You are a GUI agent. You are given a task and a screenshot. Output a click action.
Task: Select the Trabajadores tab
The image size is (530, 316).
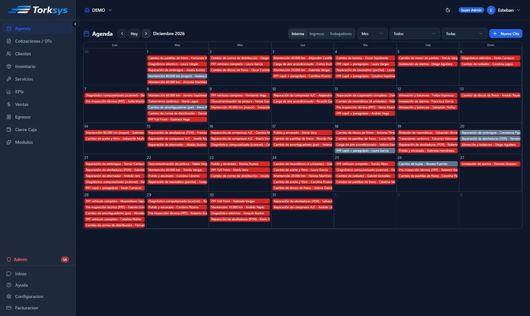click(x=341, y=34)
